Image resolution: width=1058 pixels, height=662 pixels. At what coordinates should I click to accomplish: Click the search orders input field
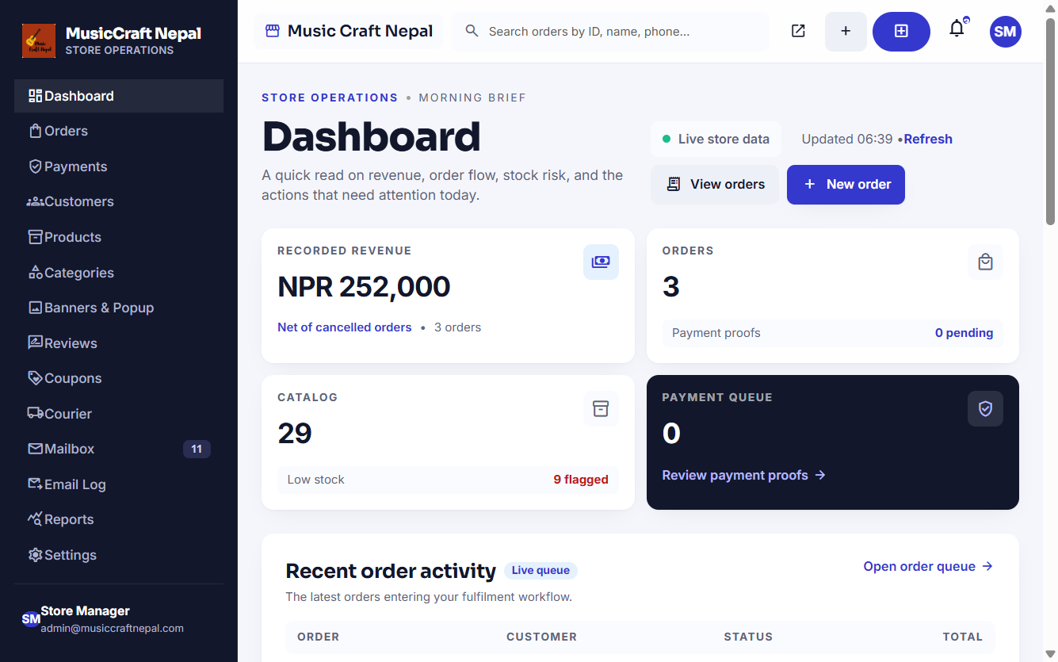tap(610, 32)
